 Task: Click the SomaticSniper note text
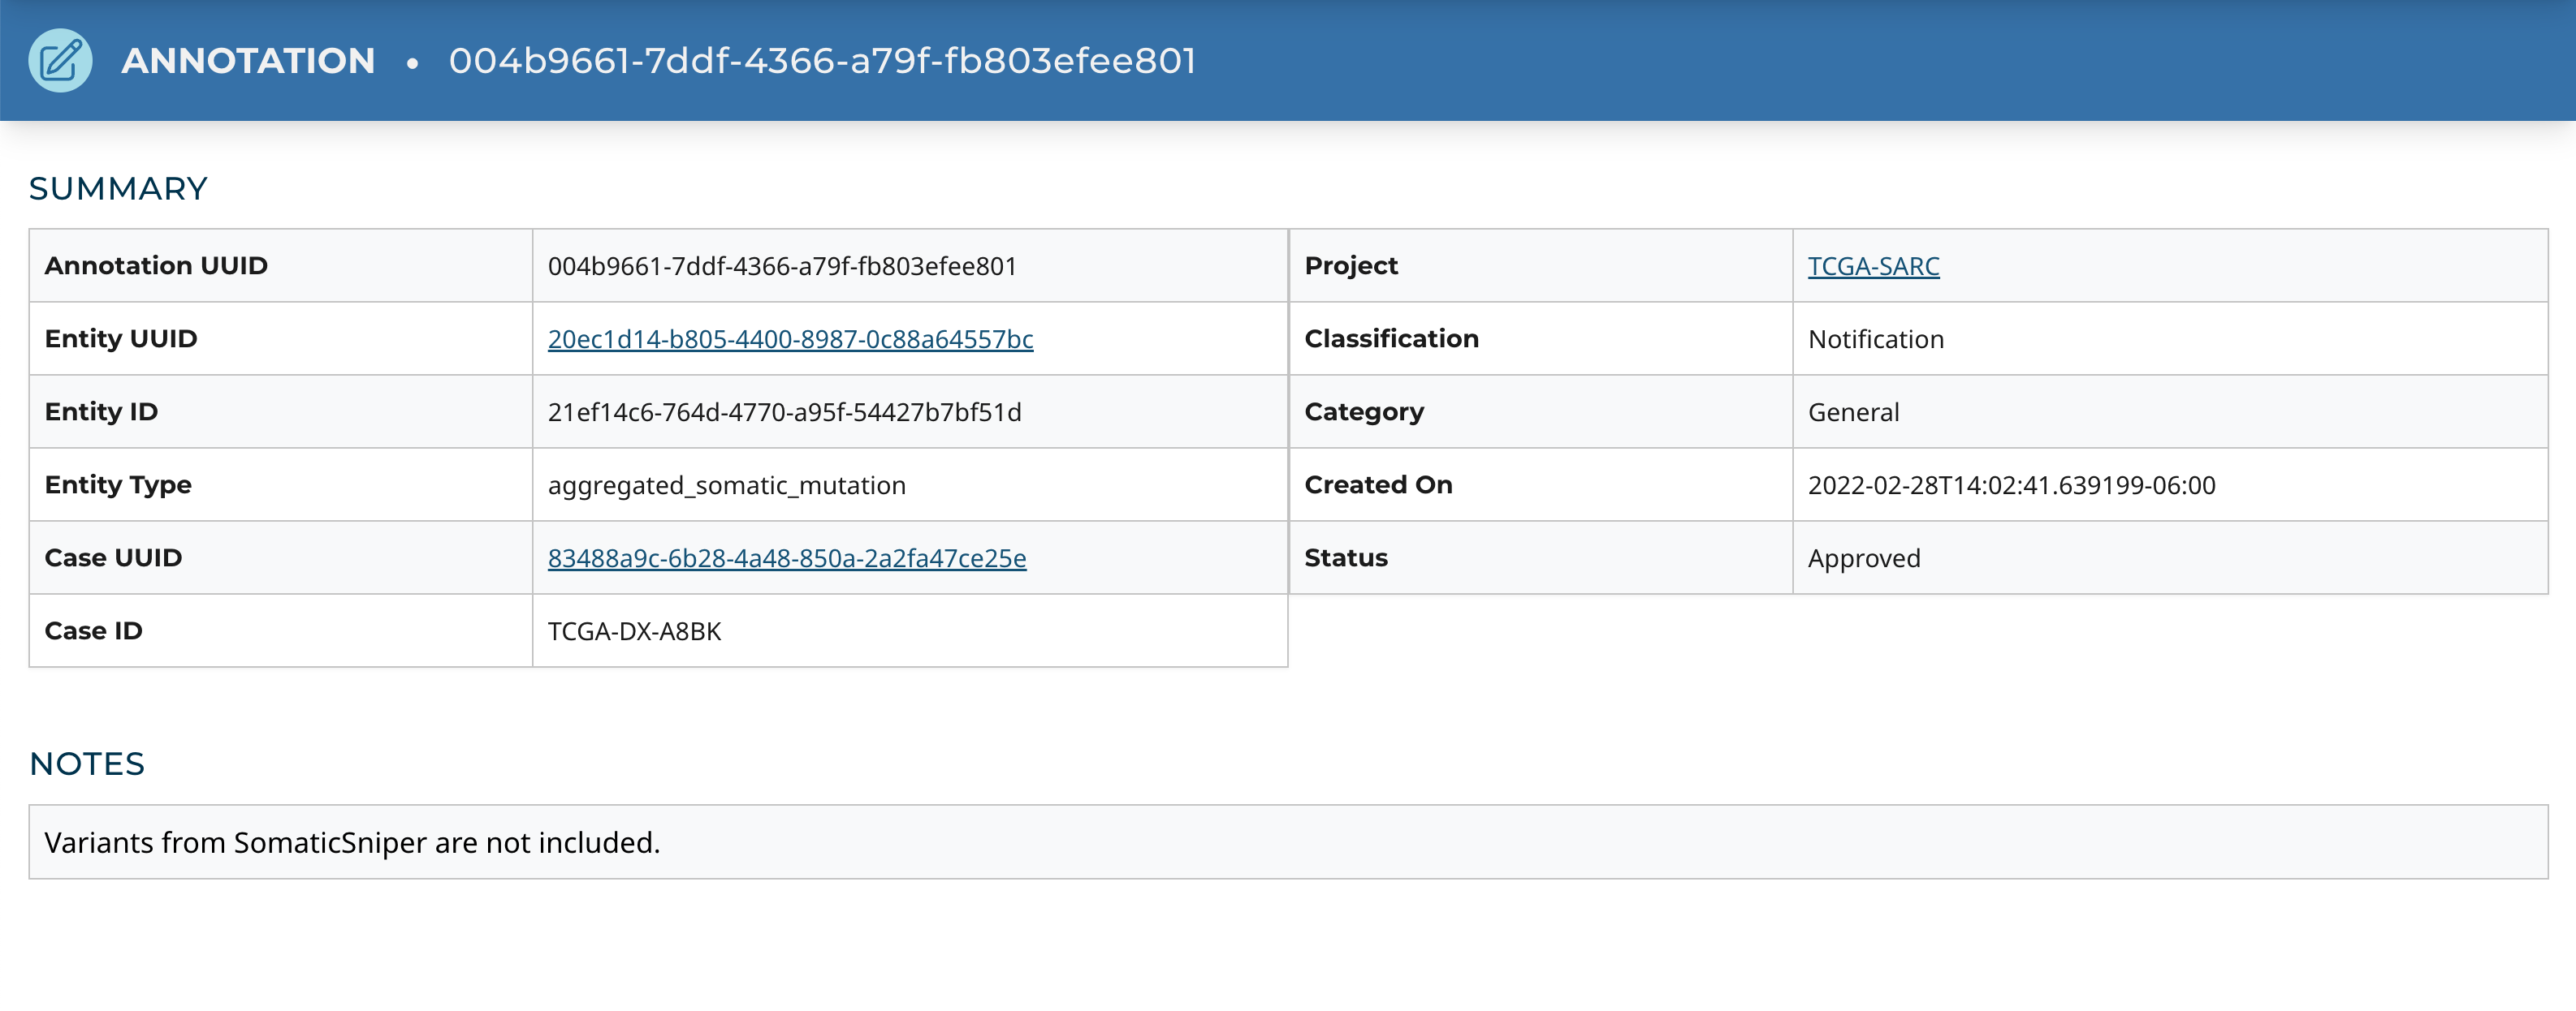click(352, 843)
